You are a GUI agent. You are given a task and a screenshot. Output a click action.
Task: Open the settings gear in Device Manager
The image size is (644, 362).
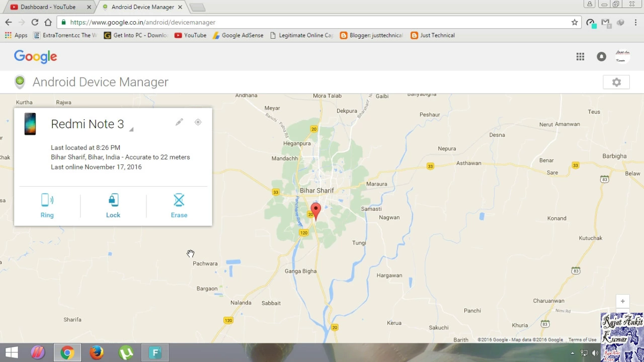616,82
